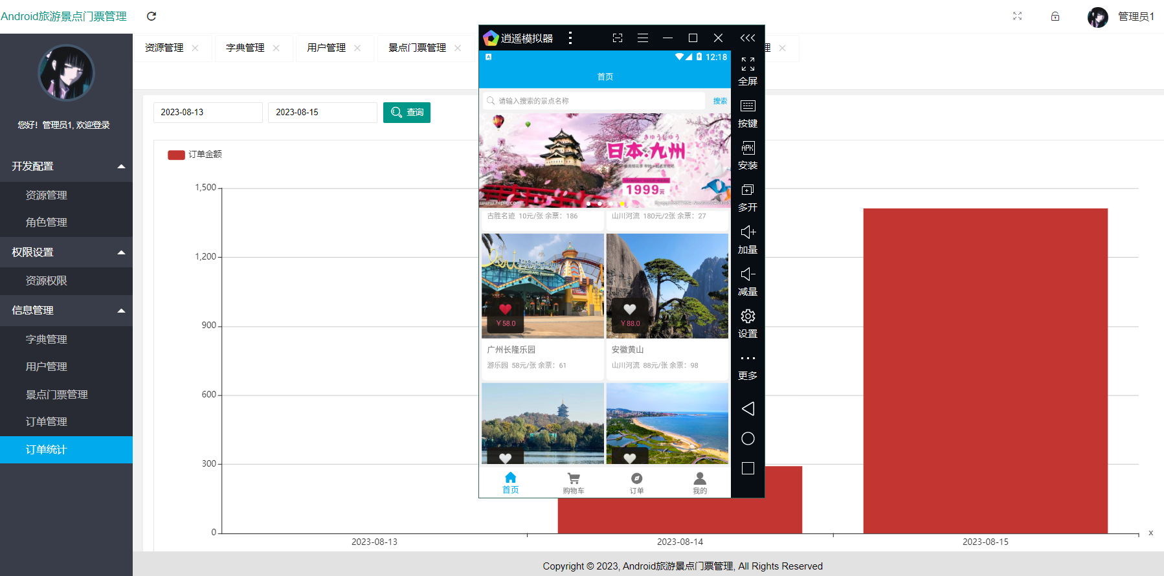Click the 管理员1 username in header
Image resolution: width=1164 pixels, height=576 pixels.
tap(1136, 17)
